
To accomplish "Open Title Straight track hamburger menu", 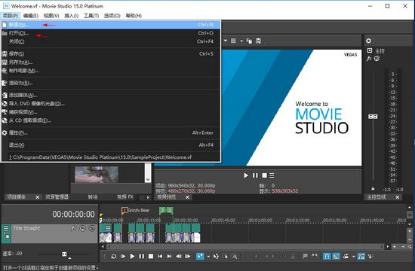I will (x=6, y=228).
